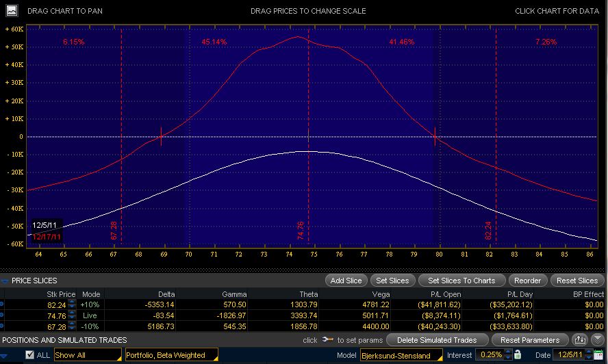Raise the Interest rate with the up arrow

(508, 352)
